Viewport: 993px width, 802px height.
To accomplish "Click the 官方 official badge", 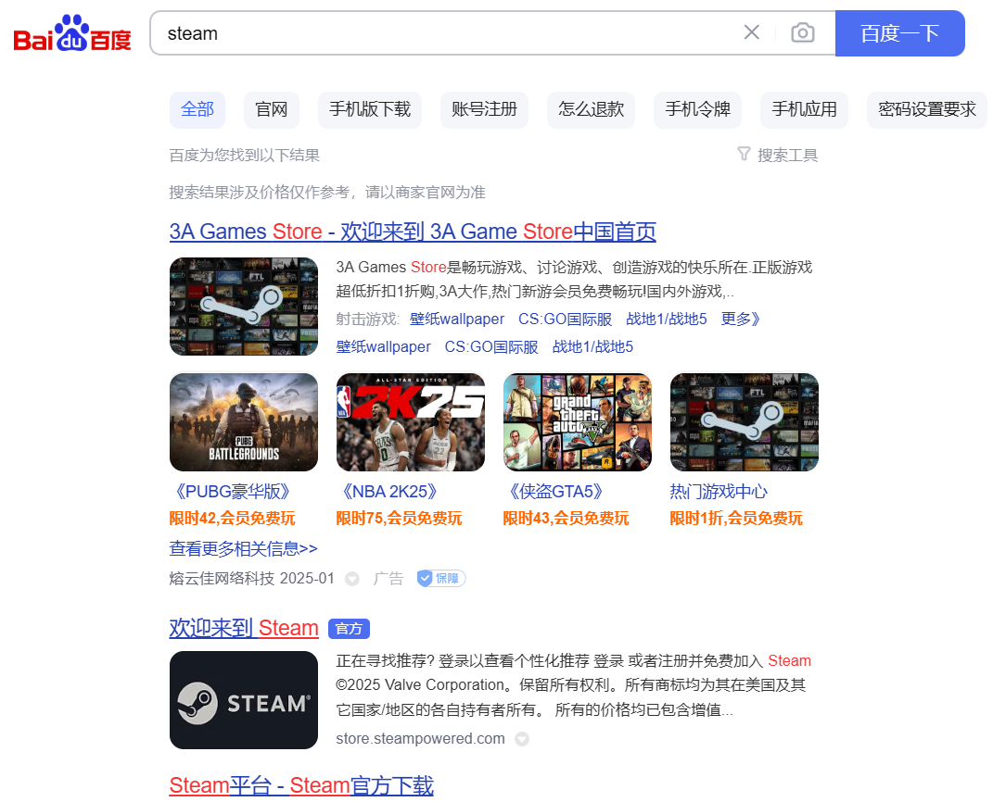I will click(x=349, y=629).
